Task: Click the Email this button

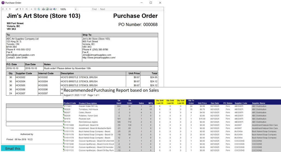Action: click(13, 148)
